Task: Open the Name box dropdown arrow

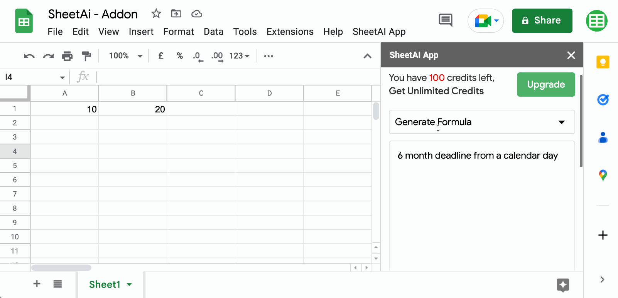Action: click(62, 77)
